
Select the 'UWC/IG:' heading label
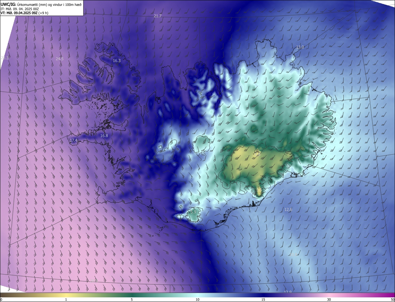point(9,4)
